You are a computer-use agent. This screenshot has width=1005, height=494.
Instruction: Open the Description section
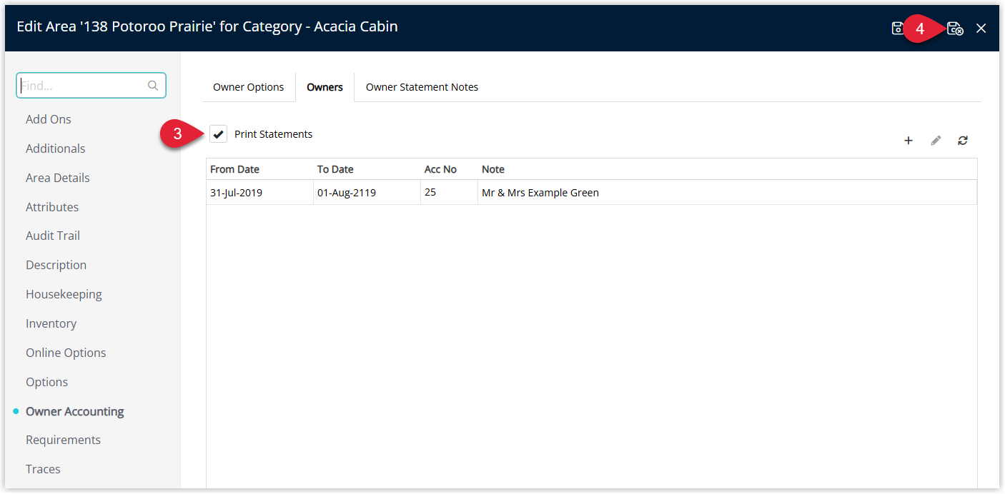56,265
